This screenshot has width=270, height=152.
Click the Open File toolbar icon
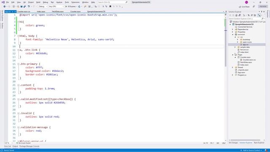tap(18, 7)
